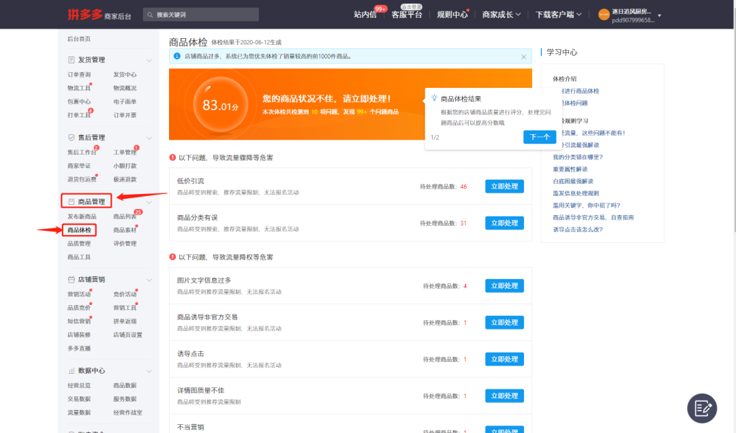Open 滥发信息处理规则 link
Viewport: 736px width, 433px height.
point(575,193)
